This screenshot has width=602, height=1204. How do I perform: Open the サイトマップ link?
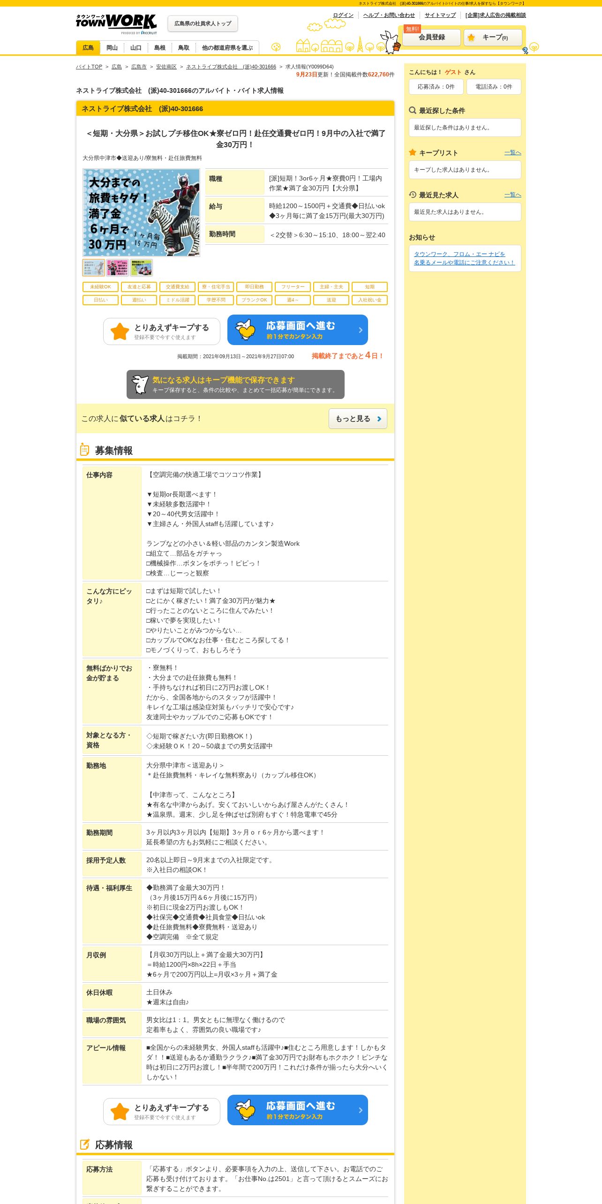tap(440, 15)
